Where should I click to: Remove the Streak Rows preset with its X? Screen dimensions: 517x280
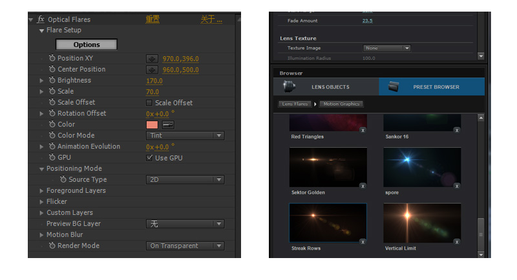pos(363,242)
